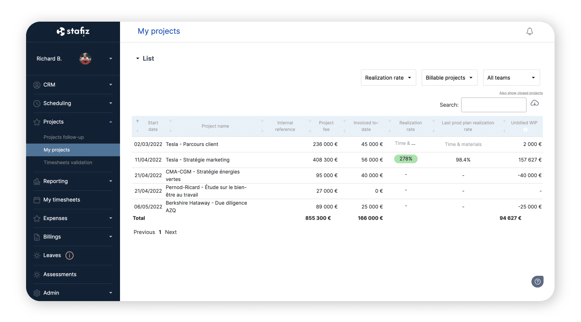Click the cloud download export icon

pos(535,103)
